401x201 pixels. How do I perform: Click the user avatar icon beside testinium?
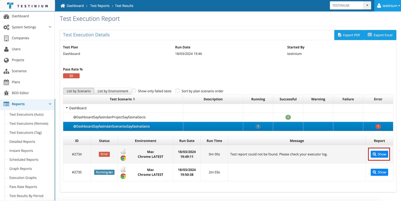pos(379,6)
